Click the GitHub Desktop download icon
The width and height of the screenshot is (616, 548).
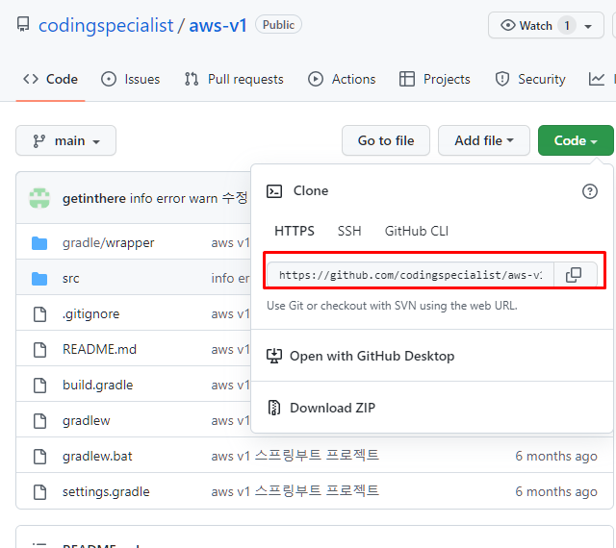[274, 356]
